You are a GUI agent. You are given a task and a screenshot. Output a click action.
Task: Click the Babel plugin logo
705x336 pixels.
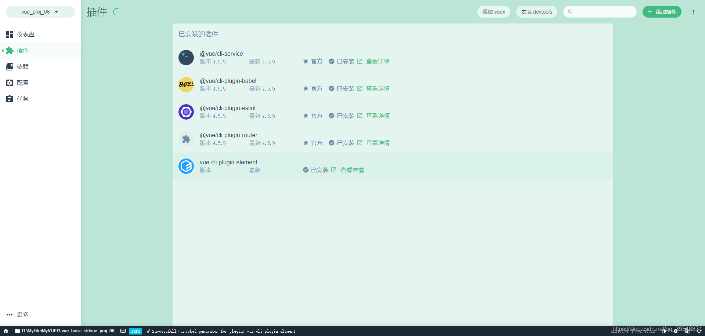(x=186, y=85)
